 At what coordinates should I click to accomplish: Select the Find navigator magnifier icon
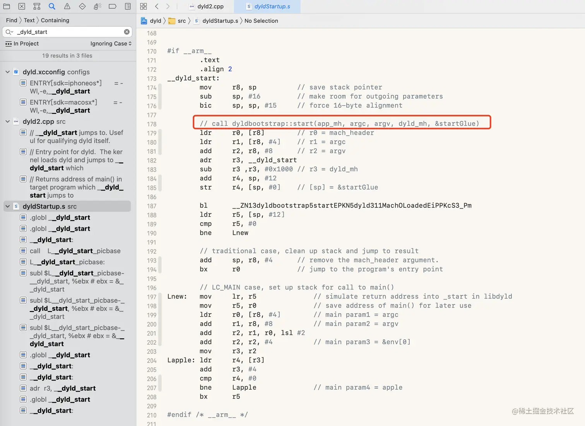pos(52,6)
